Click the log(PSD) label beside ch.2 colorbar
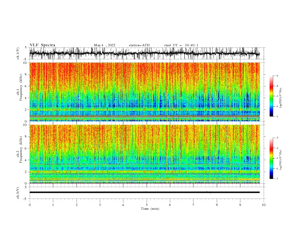This screenshot has width=297, height=230. [281, 160]
